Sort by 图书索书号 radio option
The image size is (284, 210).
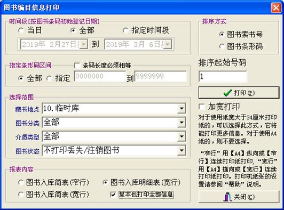click(222, 34)
